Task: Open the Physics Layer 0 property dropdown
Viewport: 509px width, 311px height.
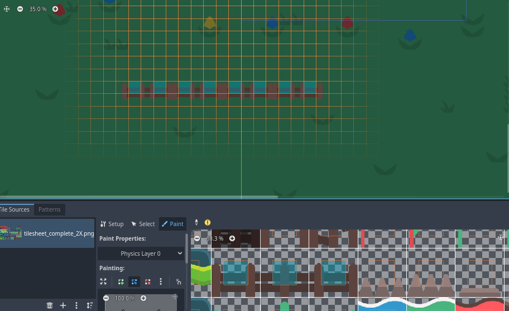Action: [141, 253]
